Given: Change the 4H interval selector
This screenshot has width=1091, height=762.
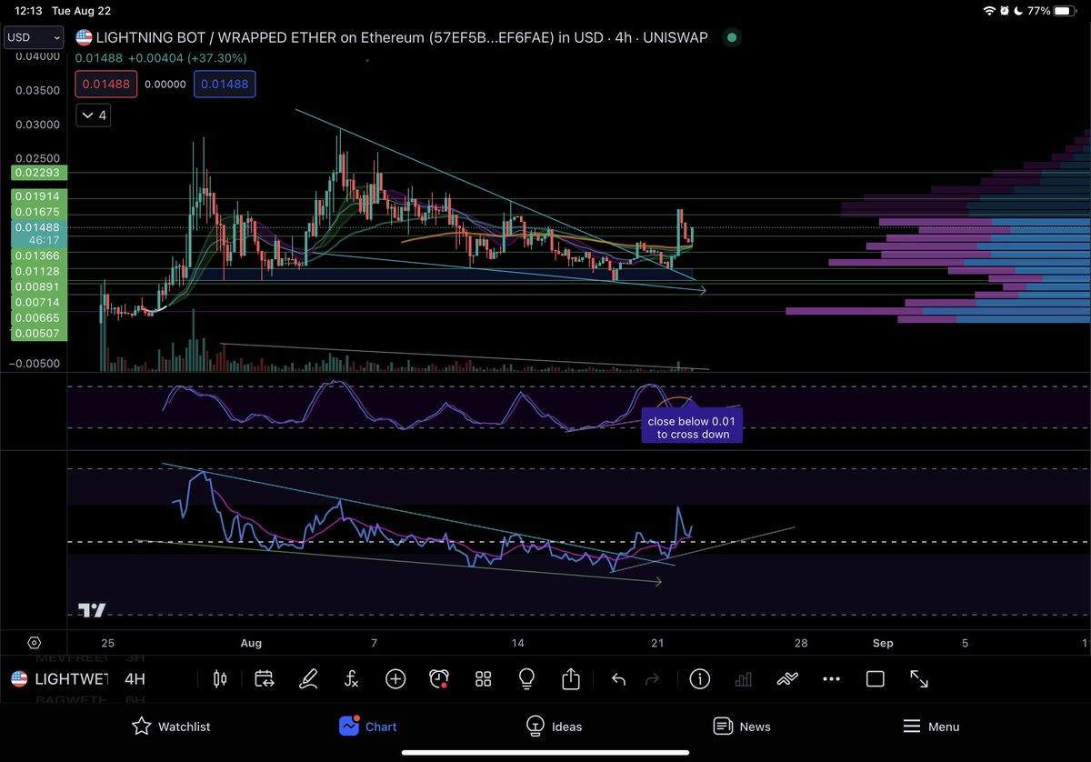Looking at the screenshot, I should 135,679.
